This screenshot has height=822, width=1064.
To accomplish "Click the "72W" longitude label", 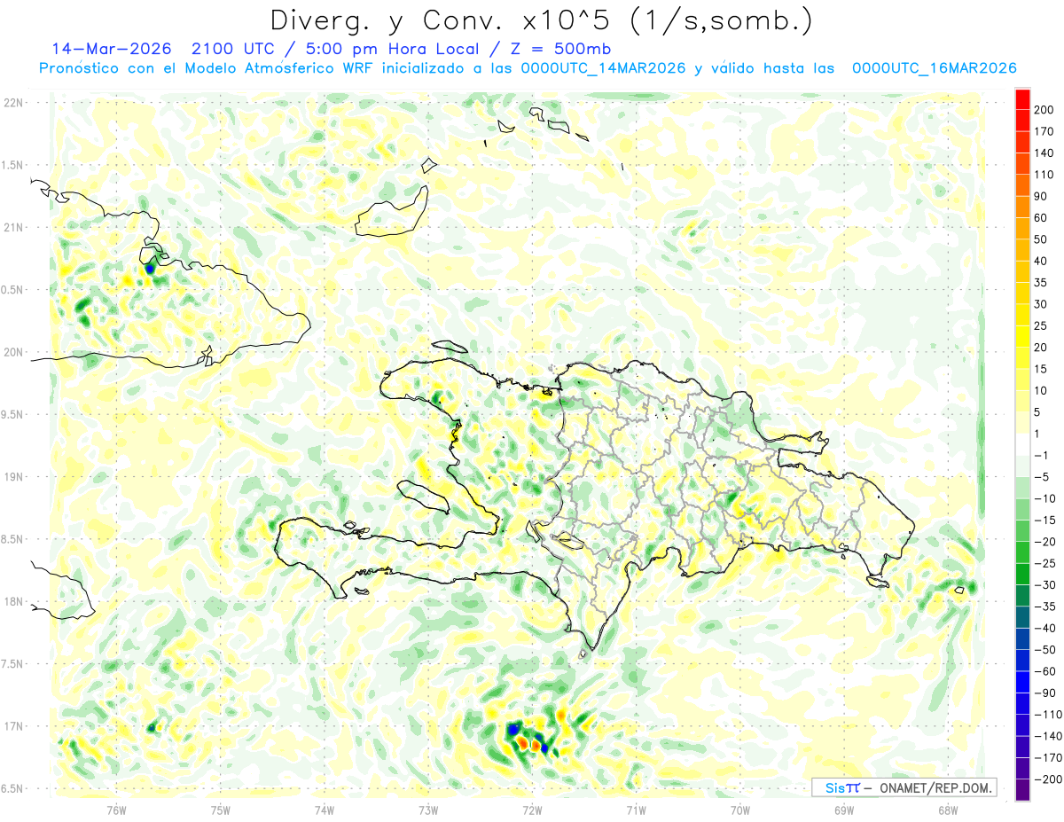I will pyautogui.click(x=532, y=811).
